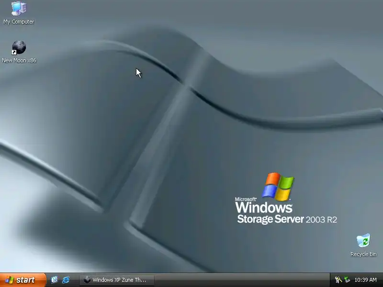Screen dimensions: 383x287
Task: Launch Internet Explorer from quick launch
Action: pos(66,280)
